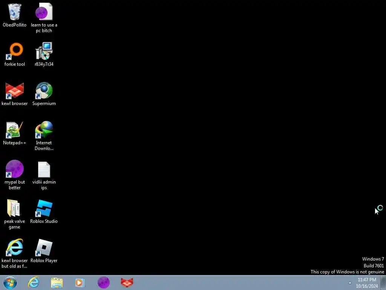Viewport: 386px width, 290px height.
Task: Click the Show Desktop strip at taskbar end
Action: 383,282
